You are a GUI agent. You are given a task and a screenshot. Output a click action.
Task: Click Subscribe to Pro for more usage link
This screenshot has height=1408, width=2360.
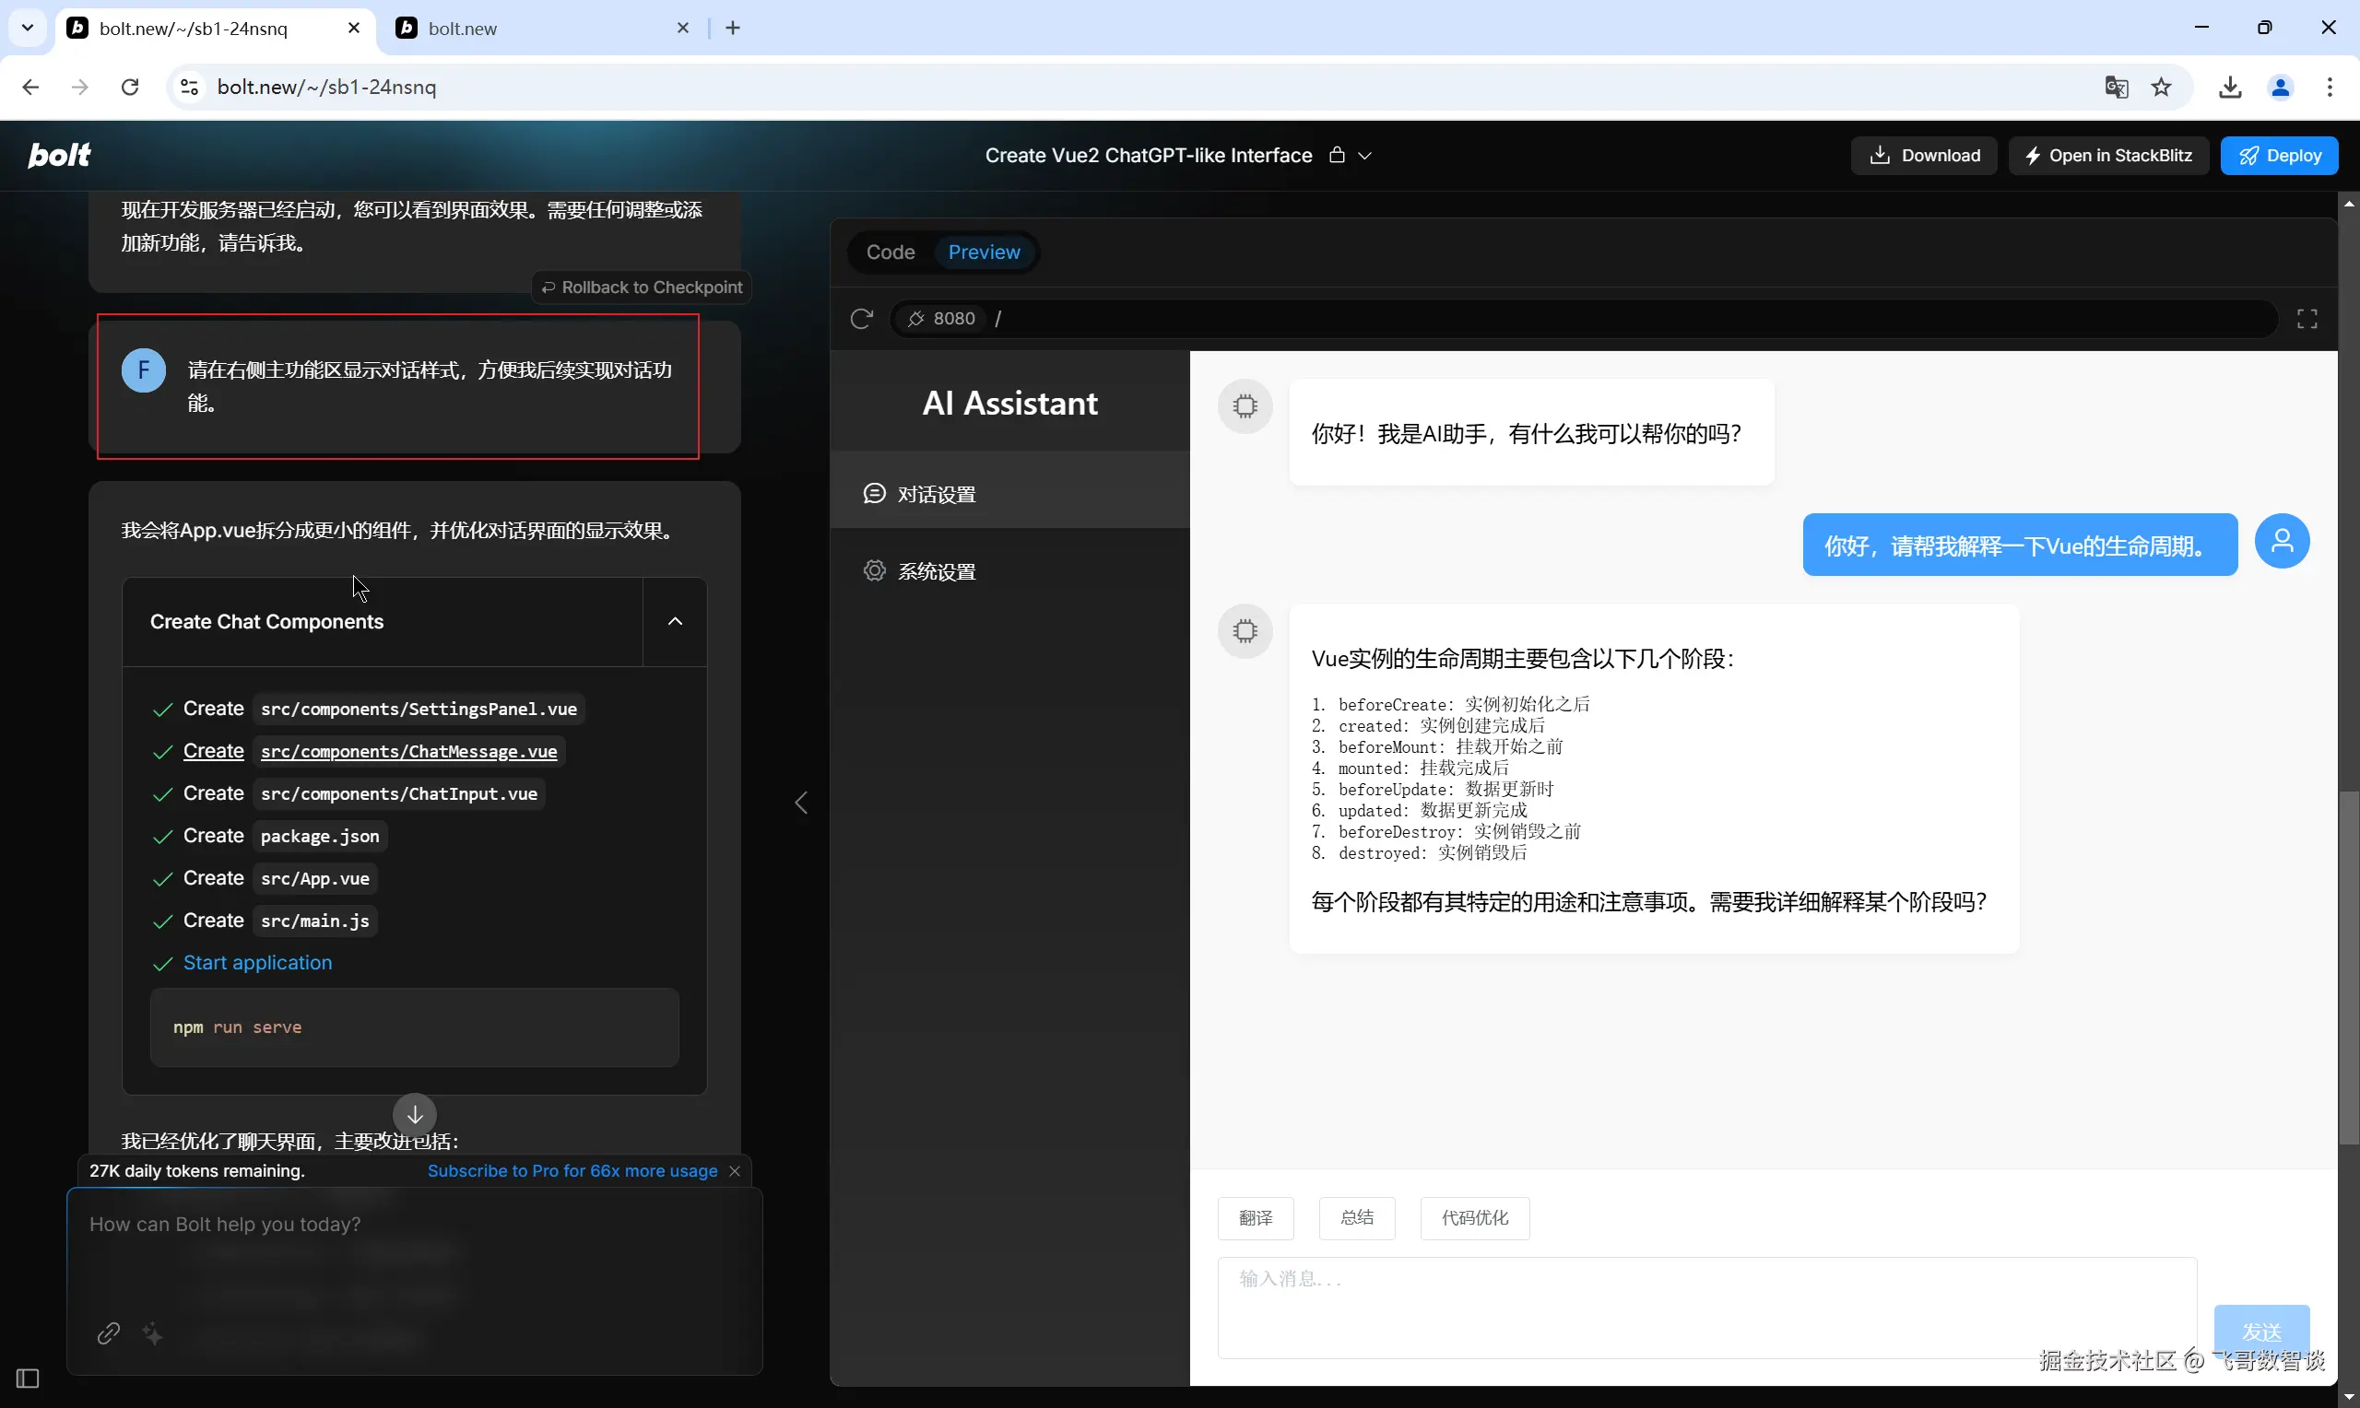click(x=572, y=1171)
